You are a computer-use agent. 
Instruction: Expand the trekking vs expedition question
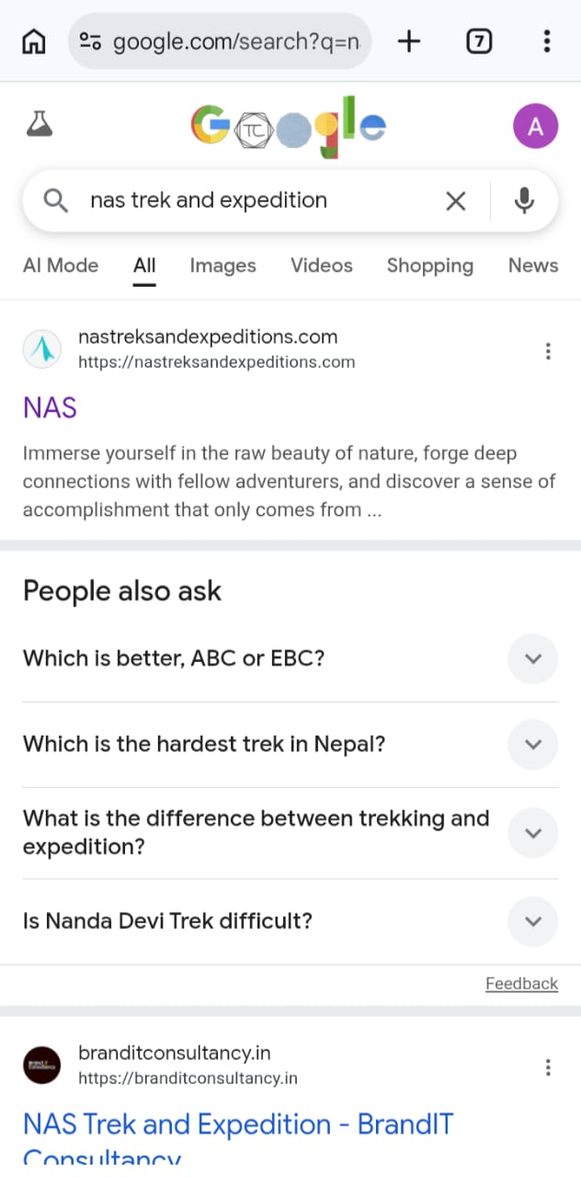532,832
